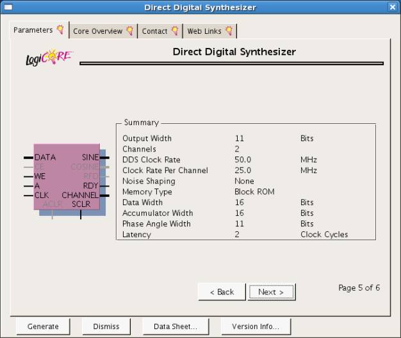The height and width of the screenshot is (338, 401).
Task: Click the Memory Type label
Action: point(147,192)
